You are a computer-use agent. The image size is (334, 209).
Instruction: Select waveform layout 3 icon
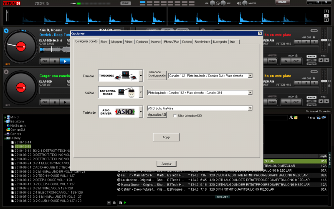326,20
